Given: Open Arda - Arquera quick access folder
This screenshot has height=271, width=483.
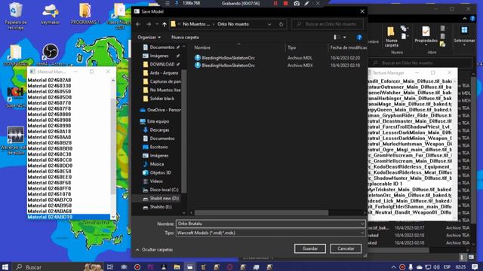Looking at the screenshot, I should tap(161, 73).
